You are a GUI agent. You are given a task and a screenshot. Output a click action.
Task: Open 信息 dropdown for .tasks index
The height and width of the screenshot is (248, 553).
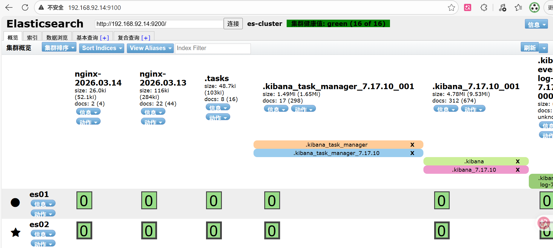point(218,107)
